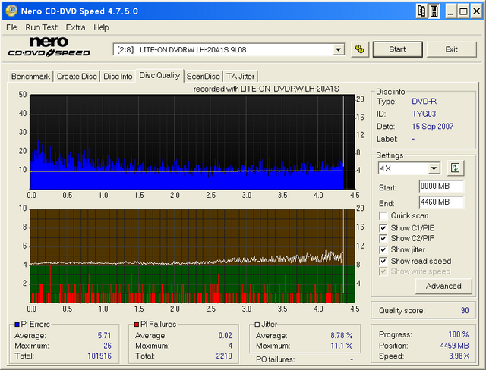Click the nero CD-DVD Speed logo
Viewport: 486px width, 370px height.
49,47
